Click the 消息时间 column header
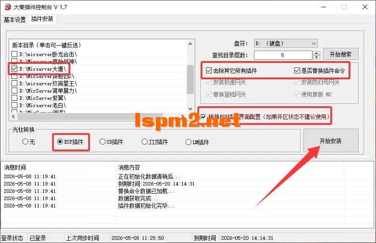The image size is (376, 243). pyautogui.click(x=58, y=167)
